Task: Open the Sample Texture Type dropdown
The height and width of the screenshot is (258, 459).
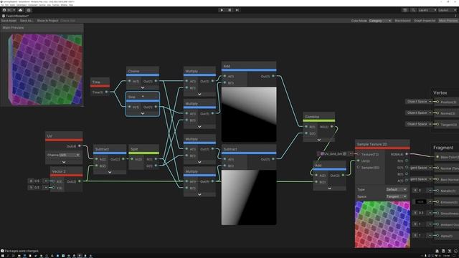Action: point(397,189)
